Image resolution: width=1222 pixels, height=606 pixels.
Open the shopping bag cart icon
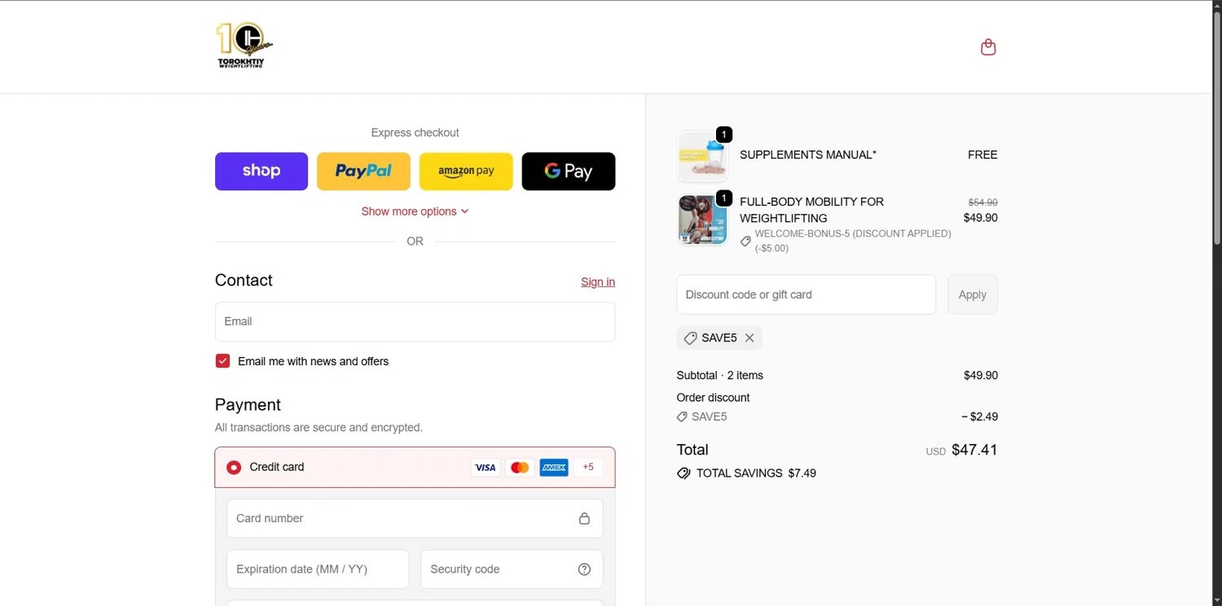pos(988,47)
